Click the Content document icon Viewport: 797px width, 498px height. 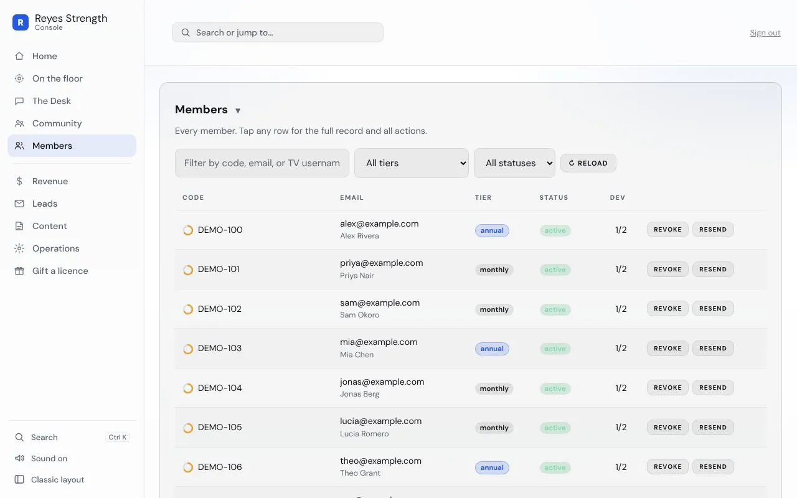click(x=20, y=226)
